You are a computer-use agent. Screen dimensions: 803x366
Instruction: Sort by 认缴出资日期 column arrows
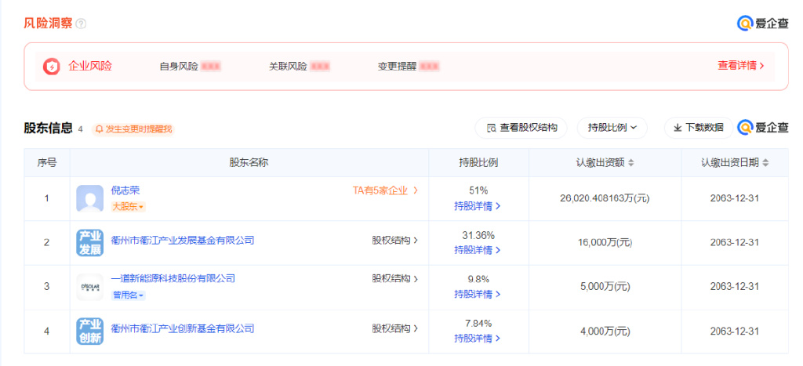pyautogui.click(x=765, y=163)
